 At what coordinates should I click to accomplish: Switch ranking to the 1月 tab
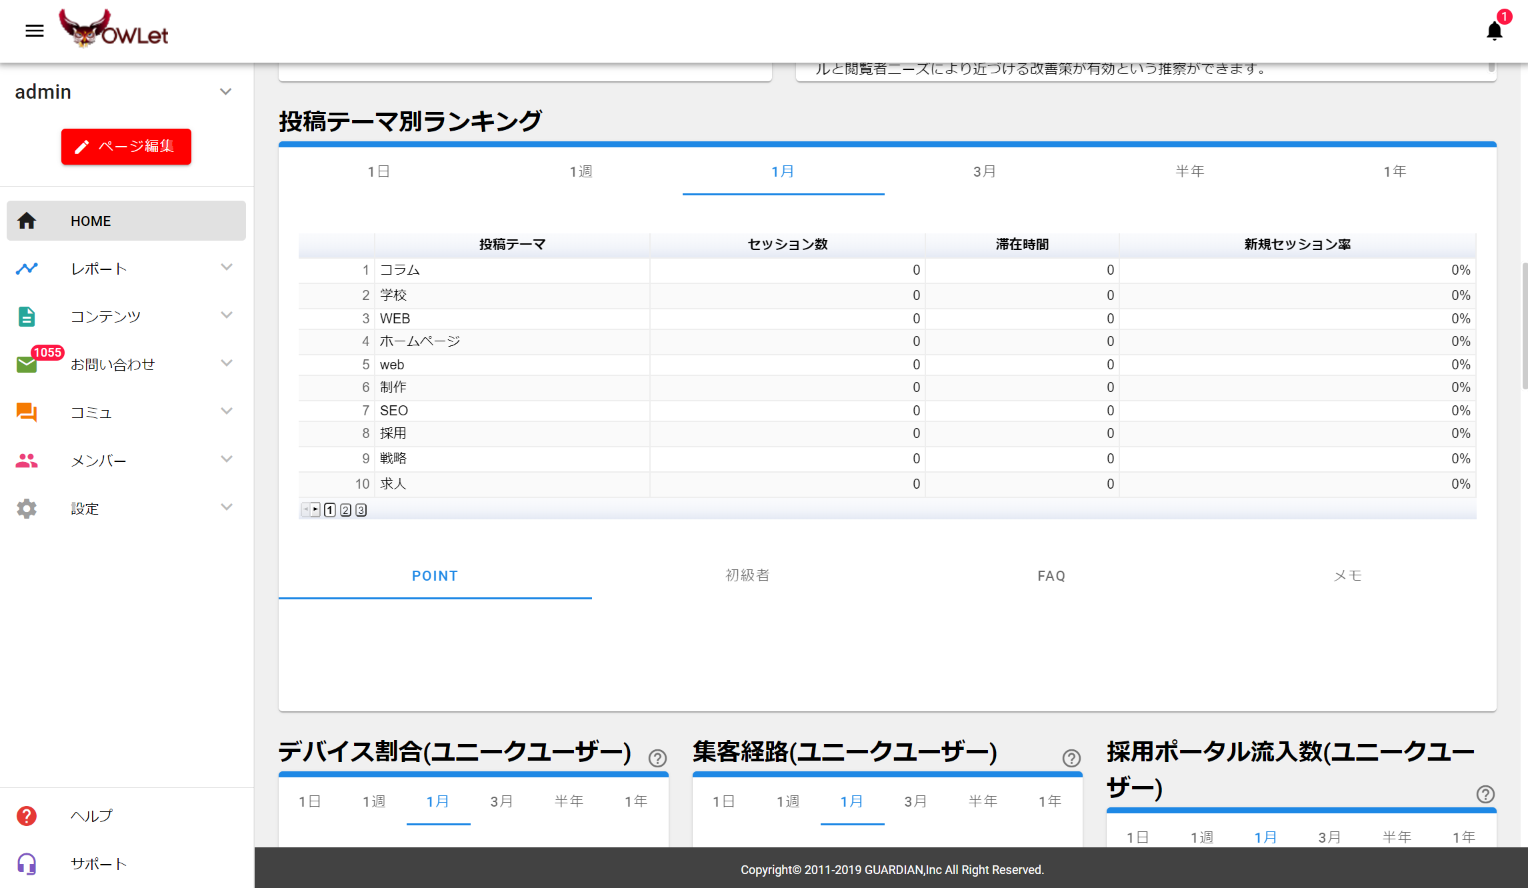(x=783, y=172)
